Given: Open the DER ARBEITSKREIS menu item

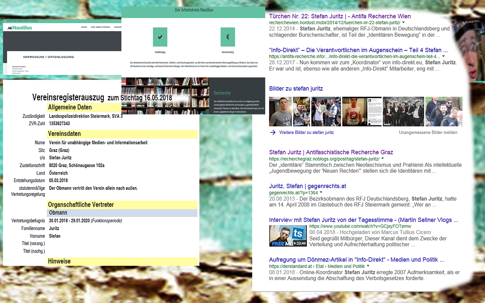Looking at the screenshot, I should [x=101, y=27].
